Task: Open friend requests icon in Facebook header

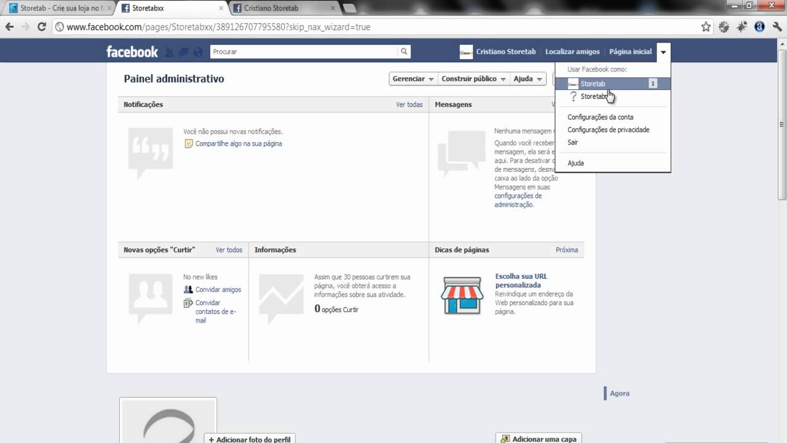Action: click(x=170, y=53)
